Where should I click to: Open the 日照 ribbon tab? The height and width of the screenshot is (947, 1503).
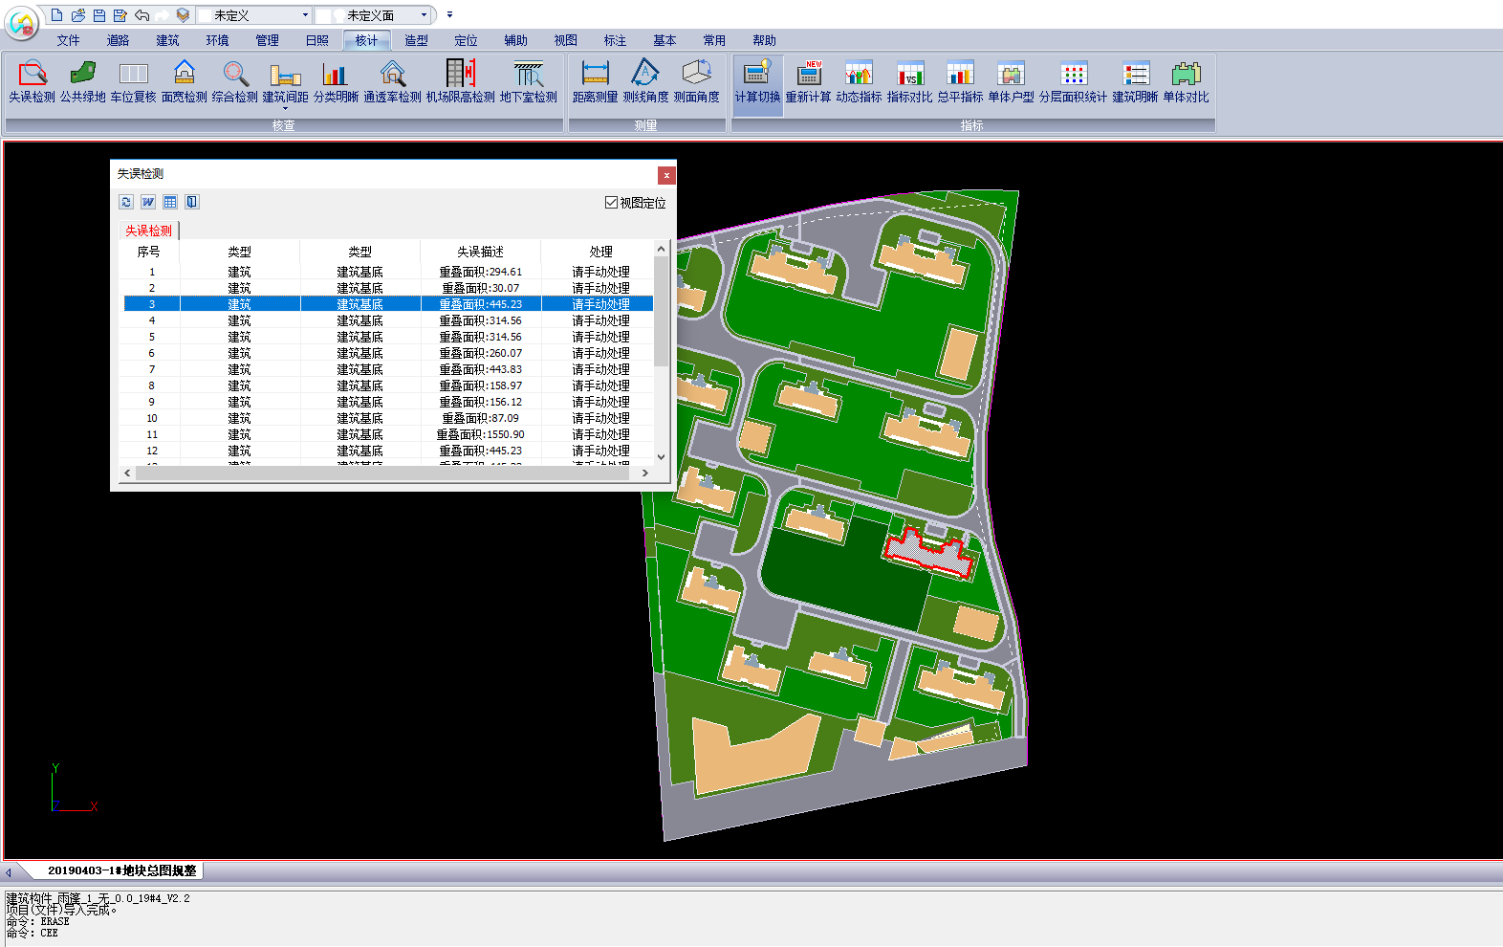click(x=316, y=40)
